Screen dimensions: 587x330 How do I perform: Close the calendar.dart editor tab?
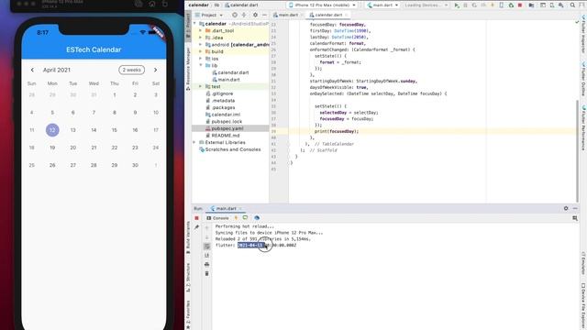click(347, 15)
